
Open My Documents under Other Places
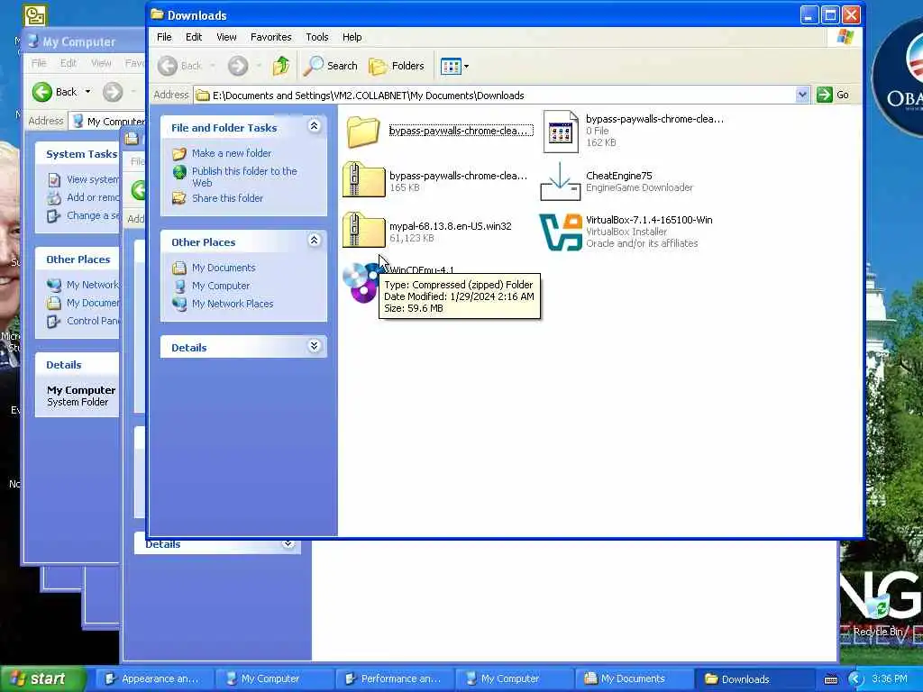point(224,268)
